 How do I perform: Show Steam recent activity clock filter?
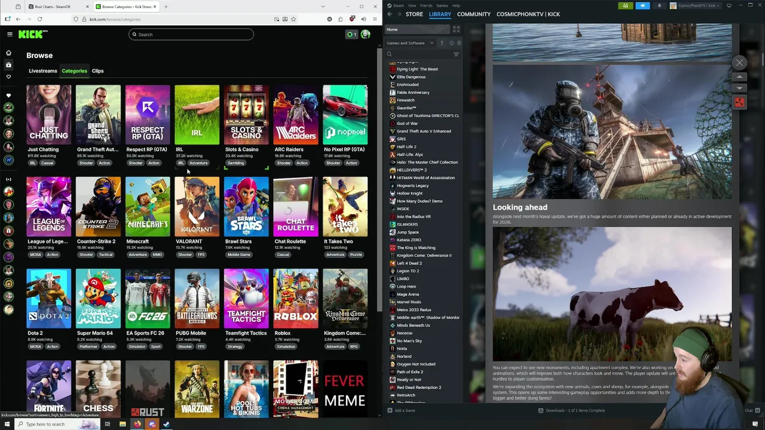click(451, 43)
